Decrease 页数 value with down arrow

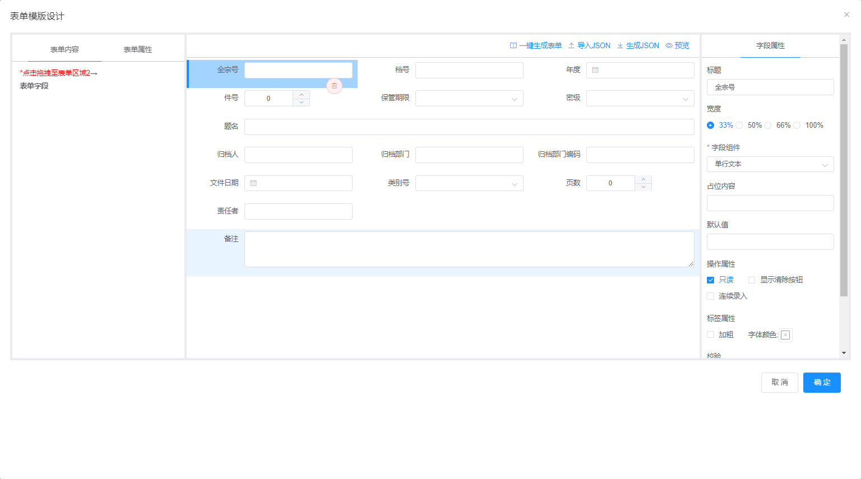644,187
